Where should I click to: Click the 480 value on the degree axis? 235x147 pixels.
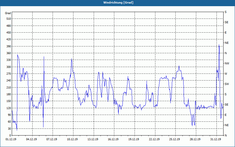coord(9,26)
